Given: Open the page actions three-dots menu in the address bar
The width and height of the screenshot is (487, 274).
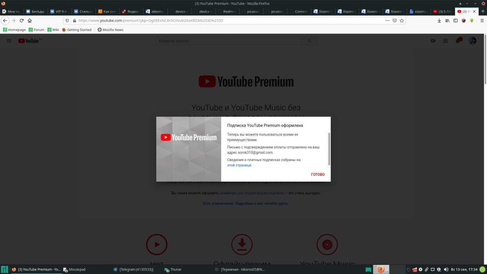Looking at the screenshot, I should [x=387, y=21].
